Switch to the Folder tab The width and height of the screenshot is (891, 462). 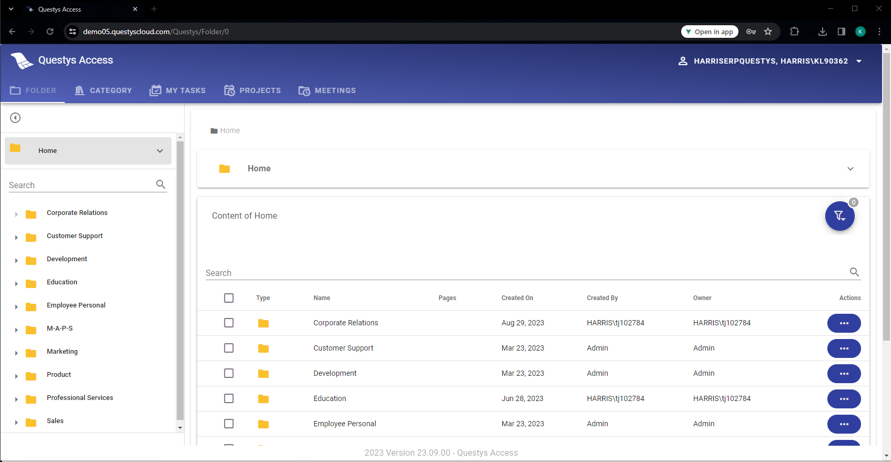click(33, 90)
